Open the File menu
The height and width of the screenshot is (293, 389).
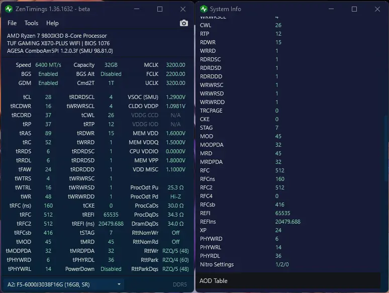click(12, 23)
